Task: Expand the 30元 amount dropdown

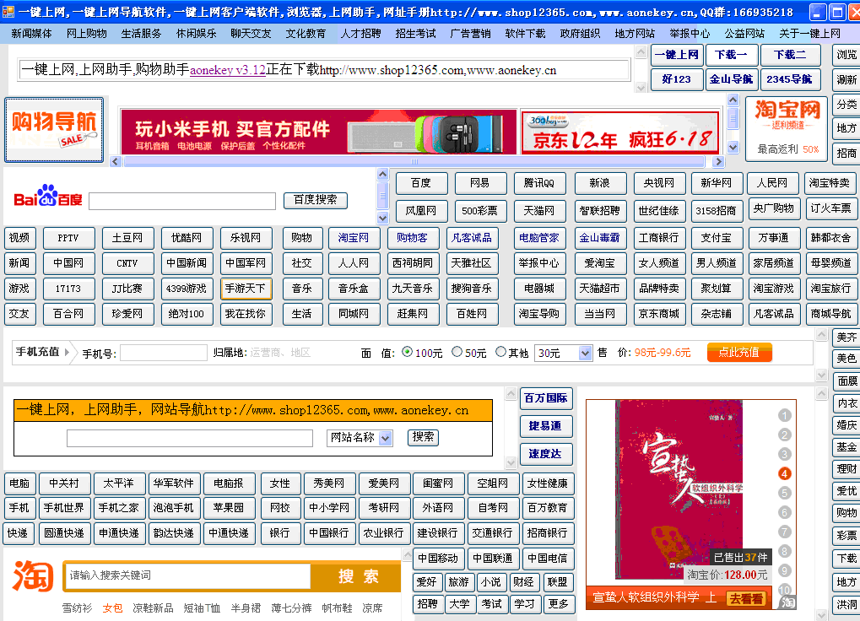Action: [x=586, y=354]
